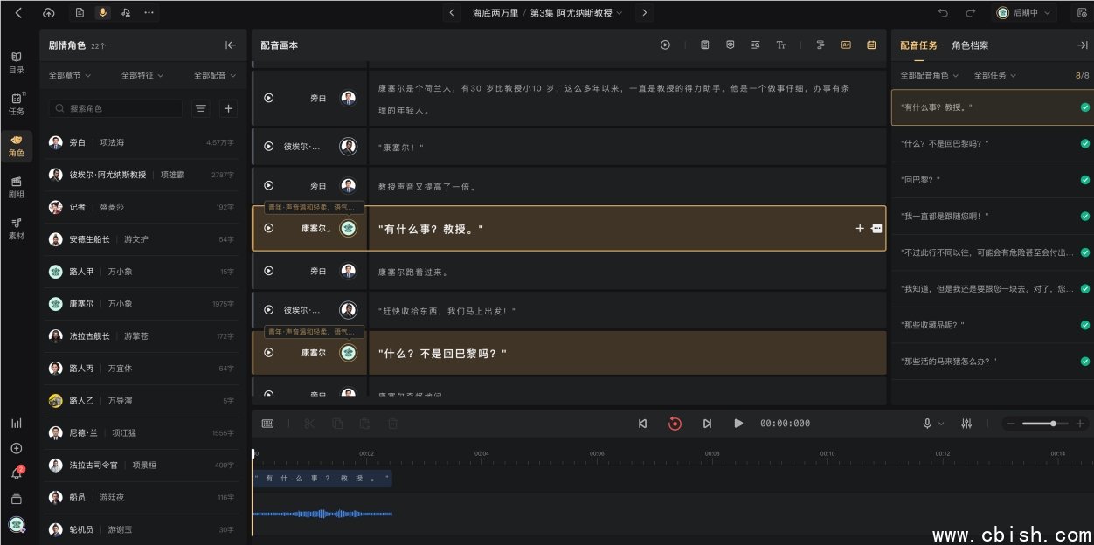Image resolution: width=1094 pixels, height=545 pixels.
Task: Open the 素材 materials sidebar section
Action: [x=17, y=229]
